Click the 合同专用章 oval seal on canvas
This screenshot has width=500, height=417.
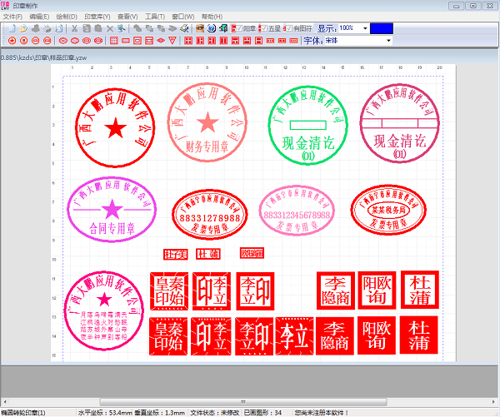click(111, 206)
